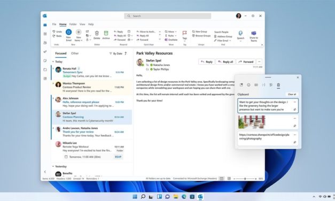Switch to normal view in the status bar
This screenshot has height=201, width=335.
point(222,179)
